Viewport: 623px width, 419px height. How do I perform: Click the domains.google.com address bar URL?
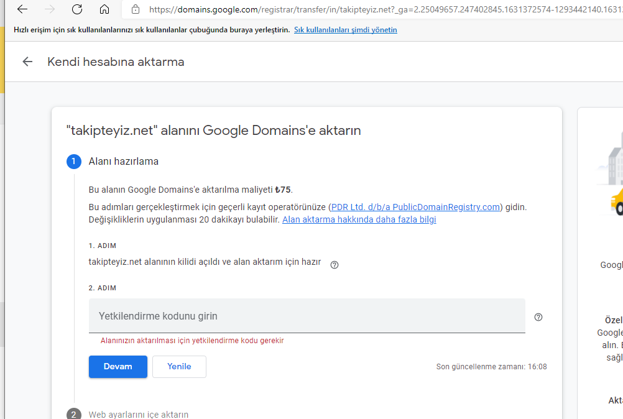pos(385,9)
